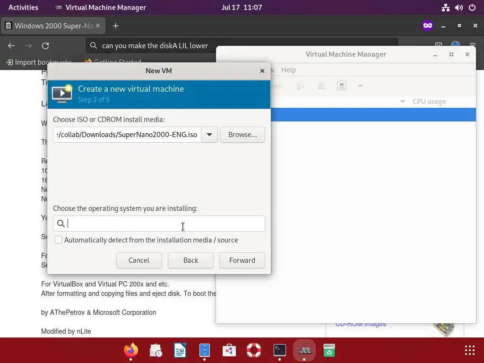Expand shutdown options dropdown arrow
This screenshot has width=484, height=363.
[360, 86]
